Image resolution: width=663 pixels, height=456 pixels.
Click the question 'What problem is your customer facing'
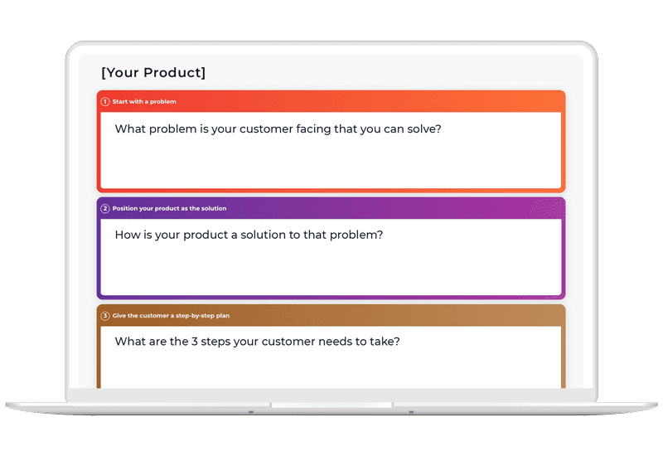224,129
